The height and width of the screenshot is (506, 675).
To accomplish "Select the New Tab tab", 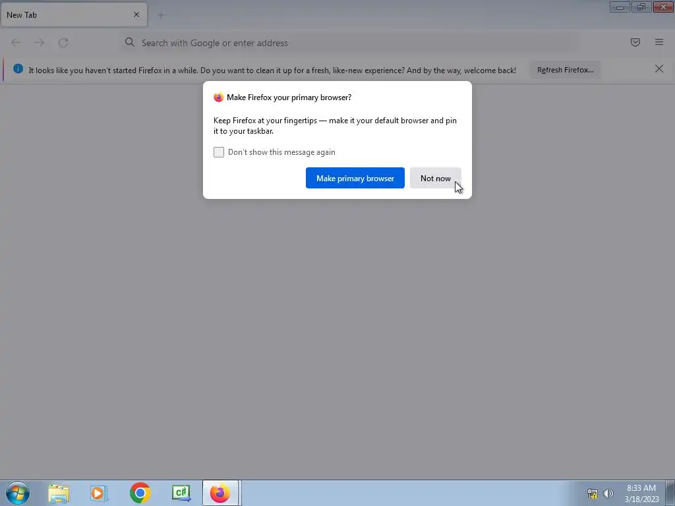I will [74, 14].
